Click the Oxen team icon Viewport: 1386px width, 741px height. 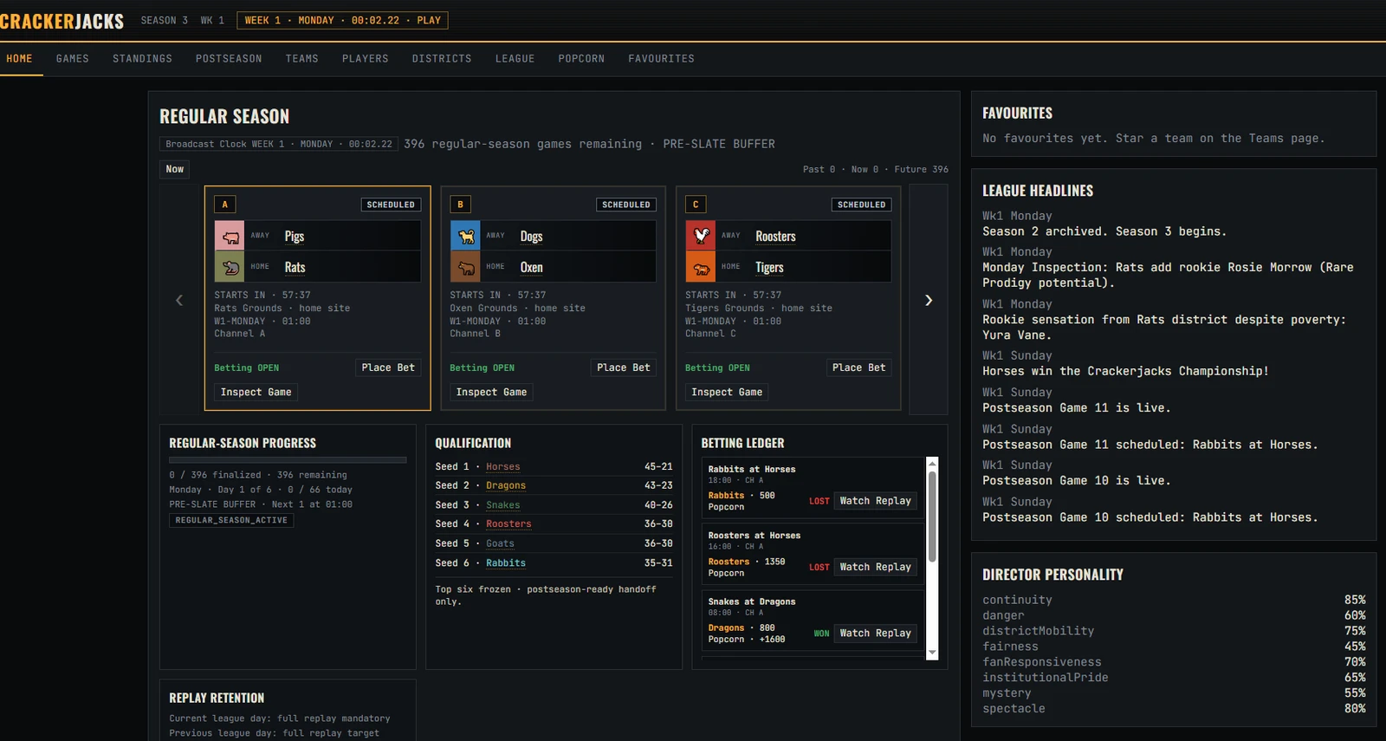pyautogui.click(x=465, y=267)
